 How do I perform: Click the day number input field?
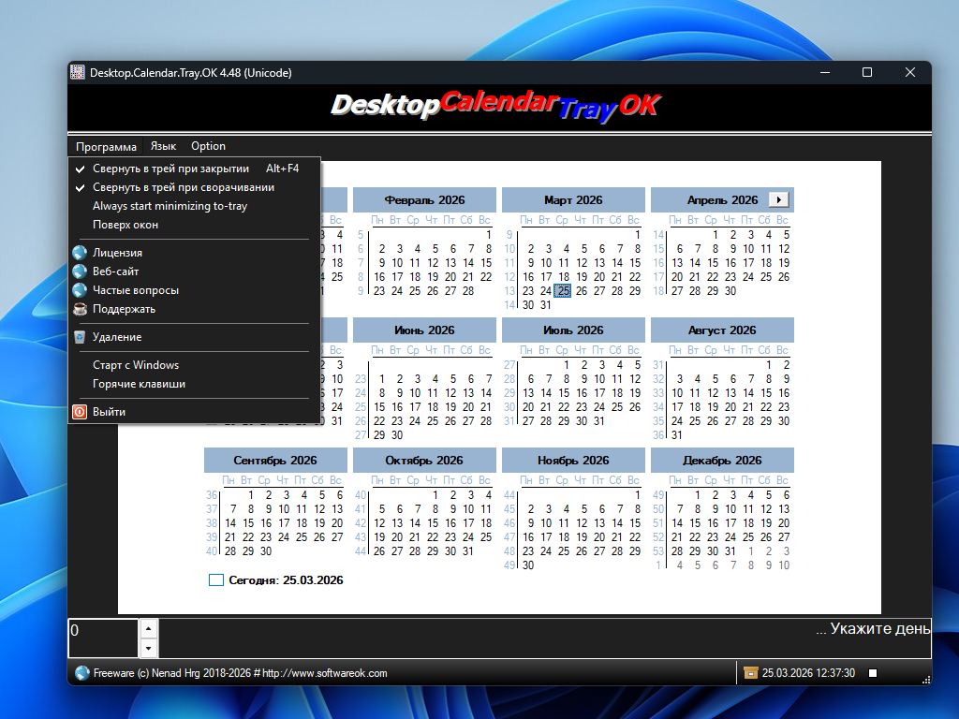point(103,638)
